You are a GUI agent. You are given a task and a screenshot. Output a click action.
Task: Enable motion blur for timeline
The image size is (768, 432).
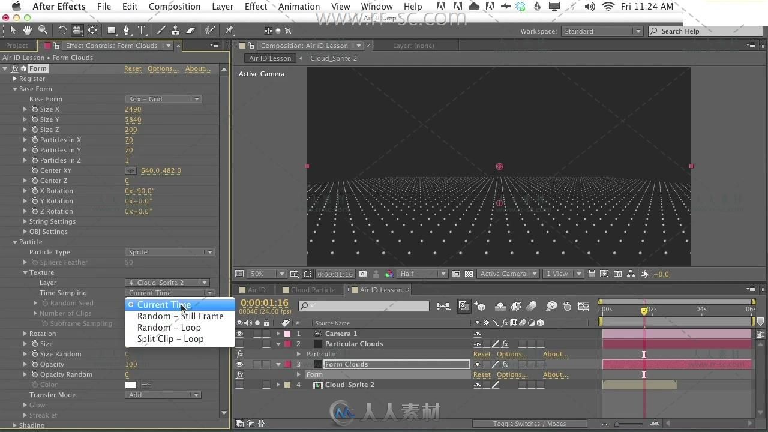(532, 306)
